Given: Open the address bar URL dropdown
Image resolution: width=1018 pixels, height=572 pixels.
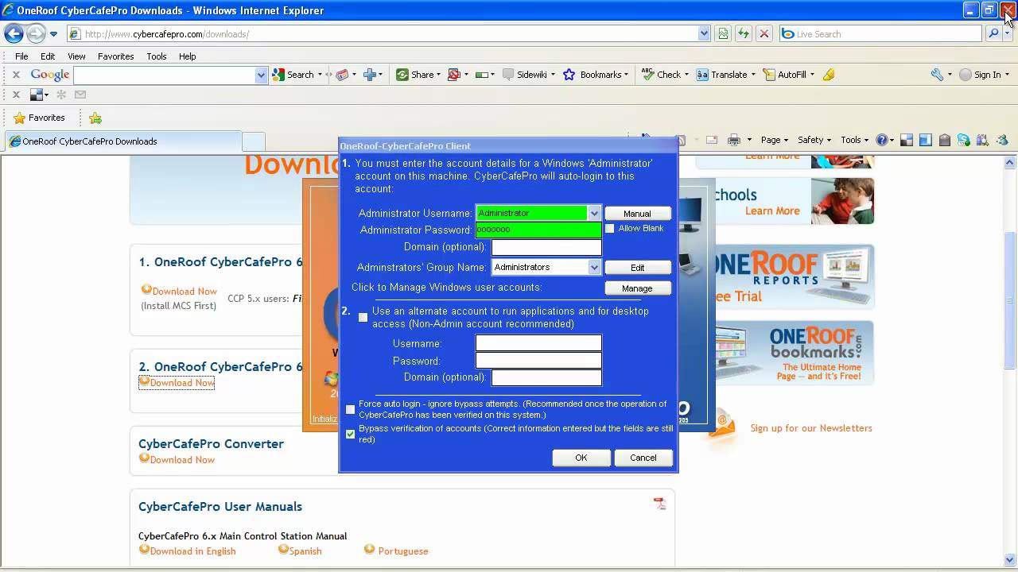Looking at the screenshot, I should pyautogui.click(x=704, y=33).
